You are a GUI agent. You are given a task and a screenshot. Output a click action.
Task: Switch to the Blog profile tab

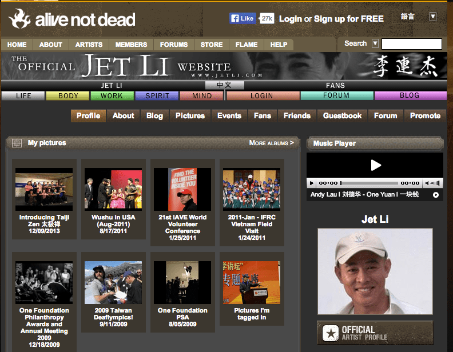[x=154, y=115]
